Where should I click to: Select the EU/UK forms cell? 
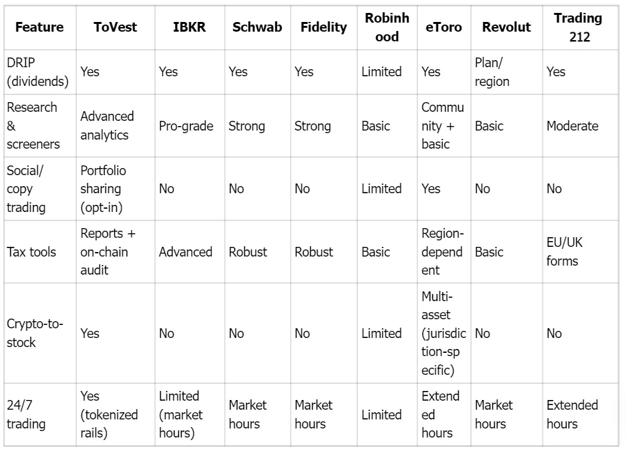565,252
